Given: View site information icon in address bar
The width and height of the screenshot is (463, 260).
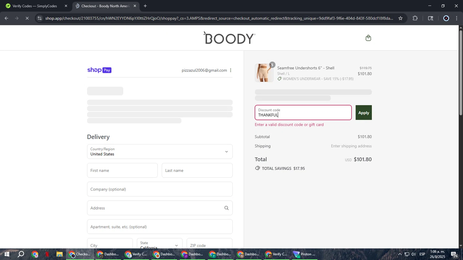Looking at the screenshot, I should click(x=39, y=18).
